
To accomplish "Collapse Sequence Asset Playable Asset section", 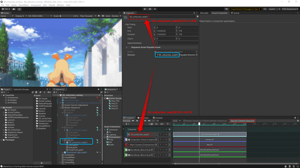I will [x=126, y=47].
